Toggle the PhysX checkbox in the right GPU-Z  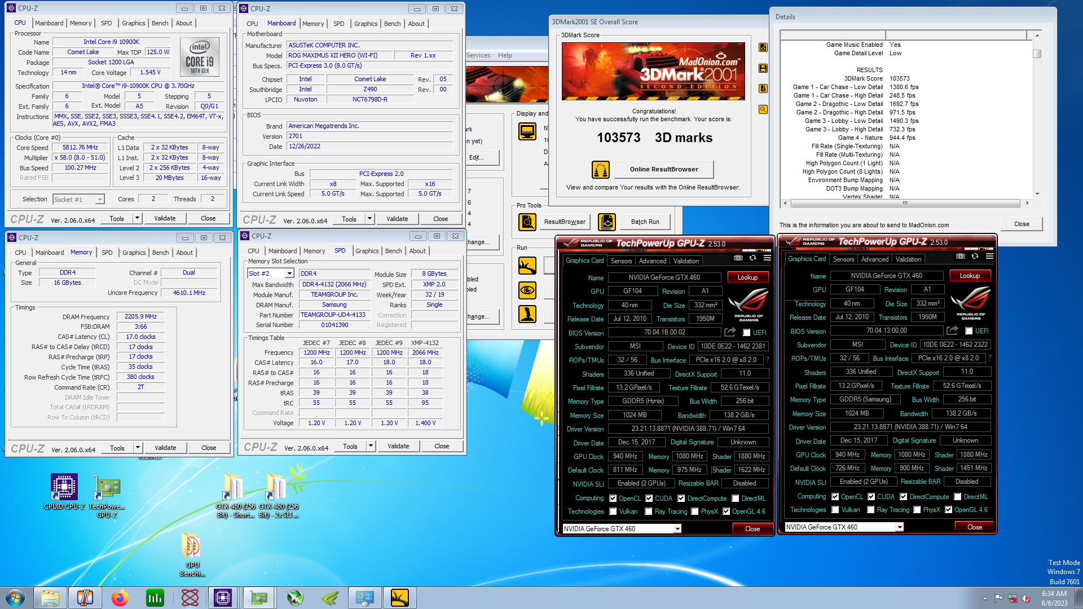tap(917, 510)
